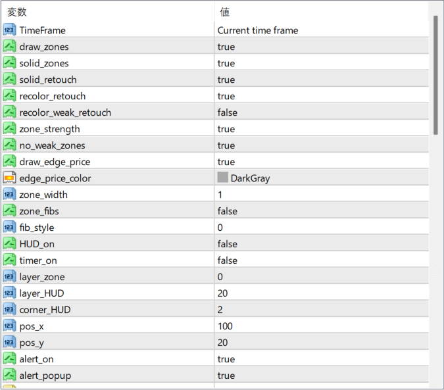Click the DarkGray color swatch square

coord(223,178)
